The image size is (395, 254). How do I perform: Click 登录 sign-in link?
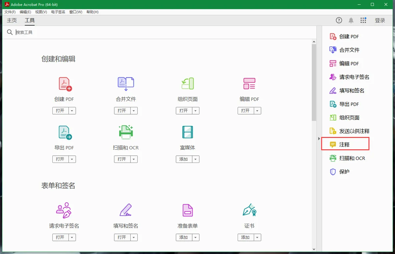380,20
